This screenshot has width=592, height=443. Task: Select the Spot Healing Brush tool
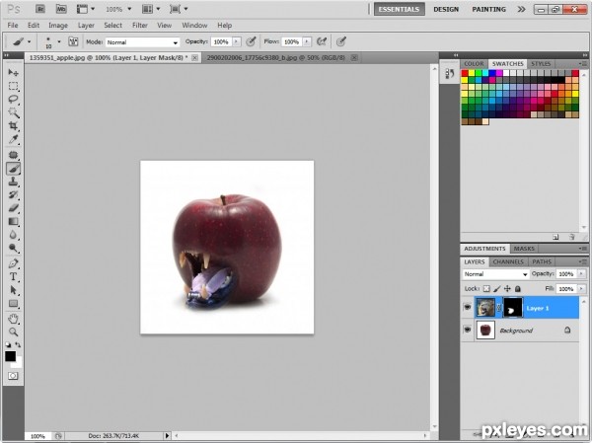click(x=13, y=155)
